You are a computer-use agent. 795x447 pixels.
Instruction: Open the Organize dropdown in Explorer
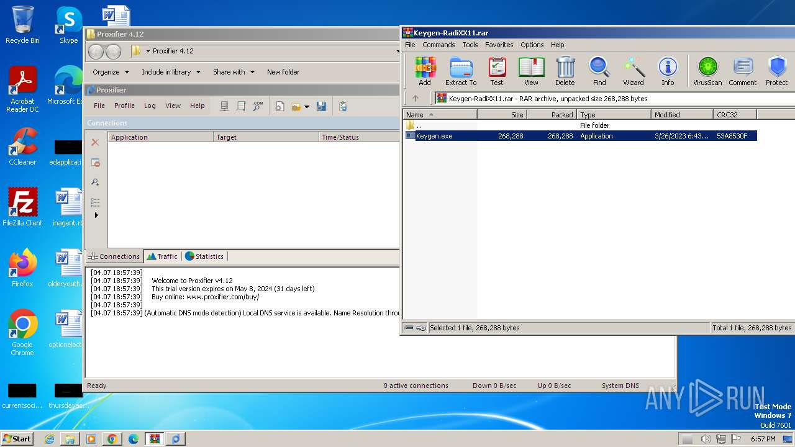pyautogui.click(x=111, y=72)
